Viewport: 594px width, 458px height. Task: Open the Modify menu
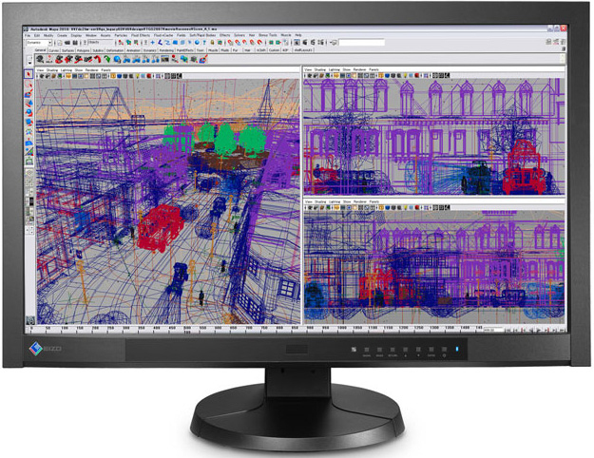point(48,35)
